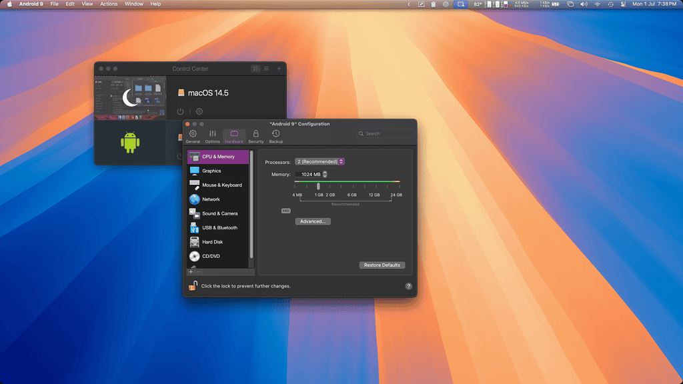683x384 pixels.
Task: Open Sound & Camera settings
Action: (219, 213)
